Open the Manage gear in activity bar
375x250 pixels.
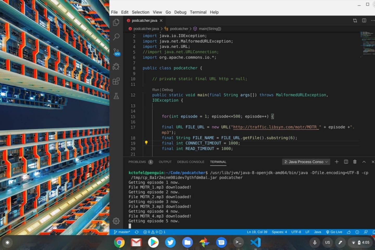point(116,221)
